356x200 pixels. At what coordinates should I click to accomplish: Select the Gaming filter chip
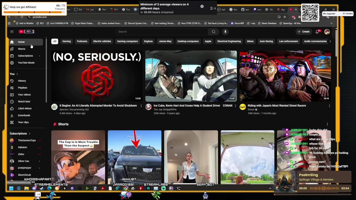click(66, 41)
